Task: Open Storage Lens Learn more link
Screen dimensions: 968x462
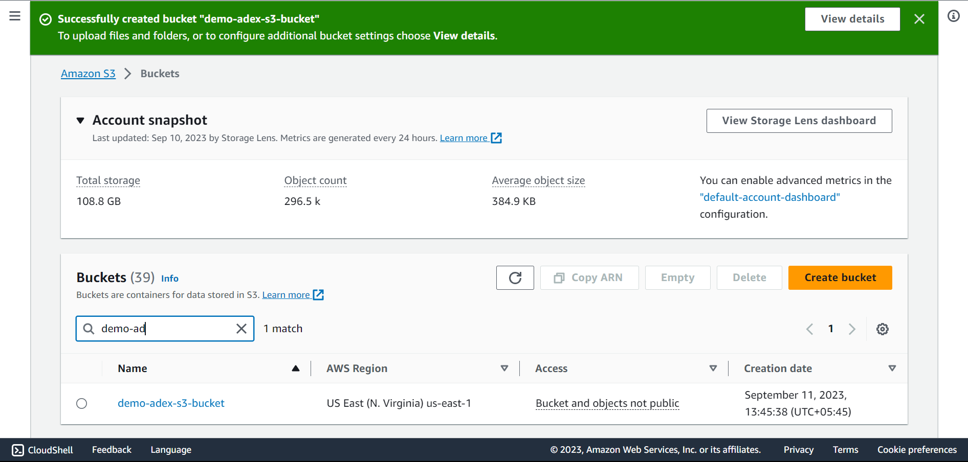Action: [471, 138]
